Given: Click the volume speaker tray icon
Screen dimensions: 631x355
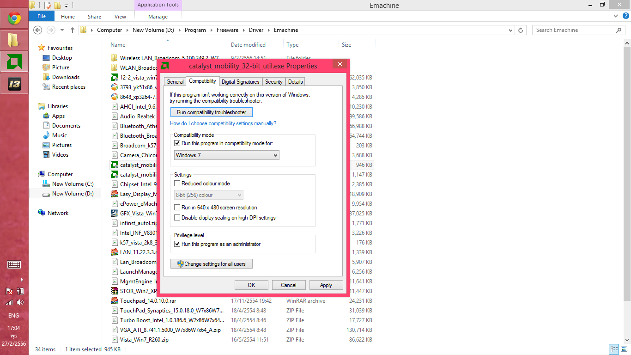Looking at the screenshot, I should (x=20, y=302).
